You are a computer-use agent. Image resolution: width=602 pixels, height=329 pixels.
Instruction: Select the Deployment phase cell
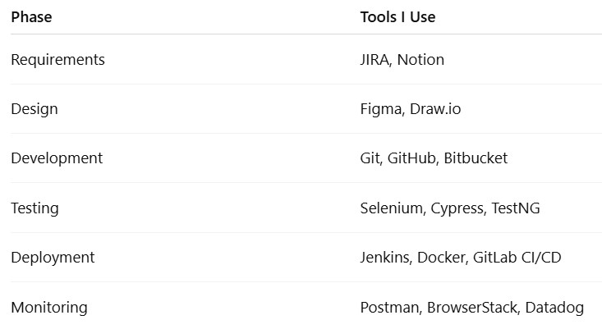[53, 258]
